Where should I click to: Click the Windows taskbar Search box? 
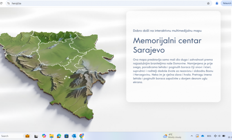[x=12, y=136]
